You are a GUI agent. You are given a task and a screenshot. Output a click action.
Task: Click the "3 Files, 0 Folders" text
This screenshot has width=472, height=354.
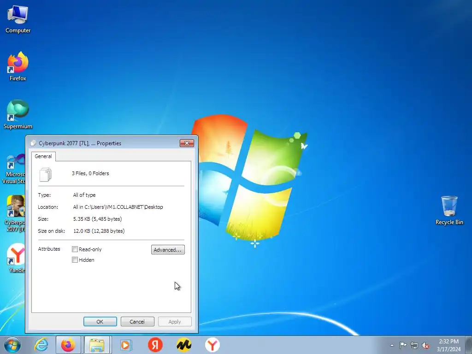[x=90, y=173]
